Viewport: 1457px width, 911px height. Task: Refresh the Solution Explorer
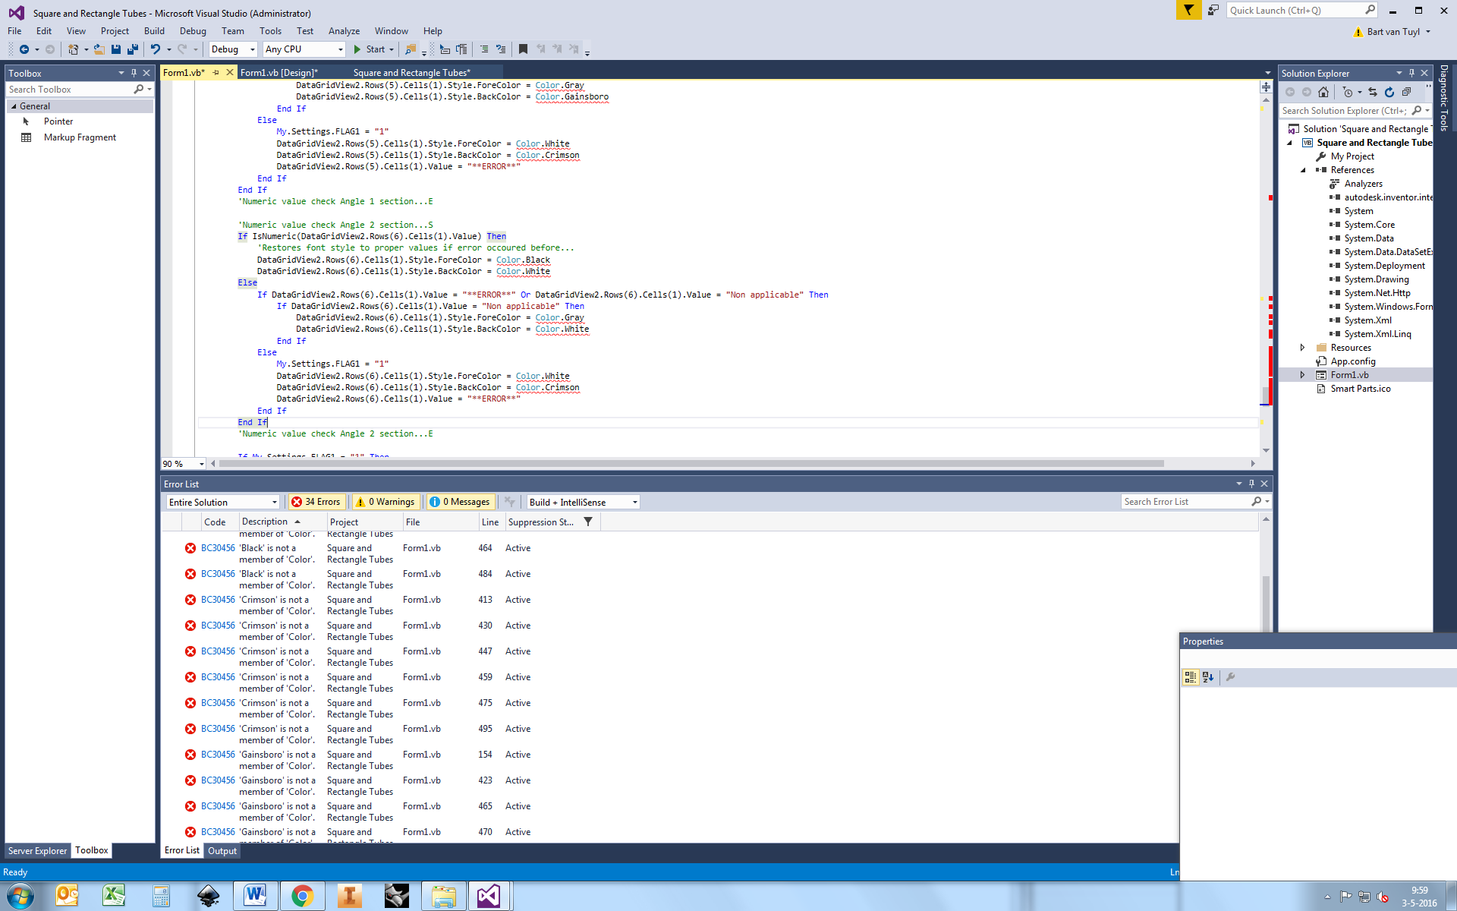tap(1389, 92)
